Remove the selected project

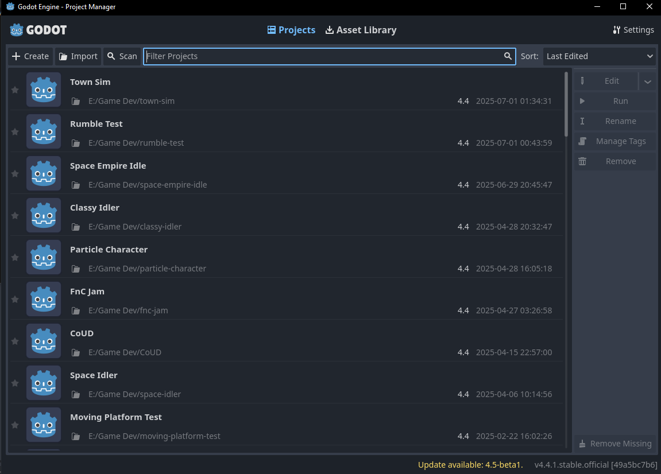click(x=615, y=161)
